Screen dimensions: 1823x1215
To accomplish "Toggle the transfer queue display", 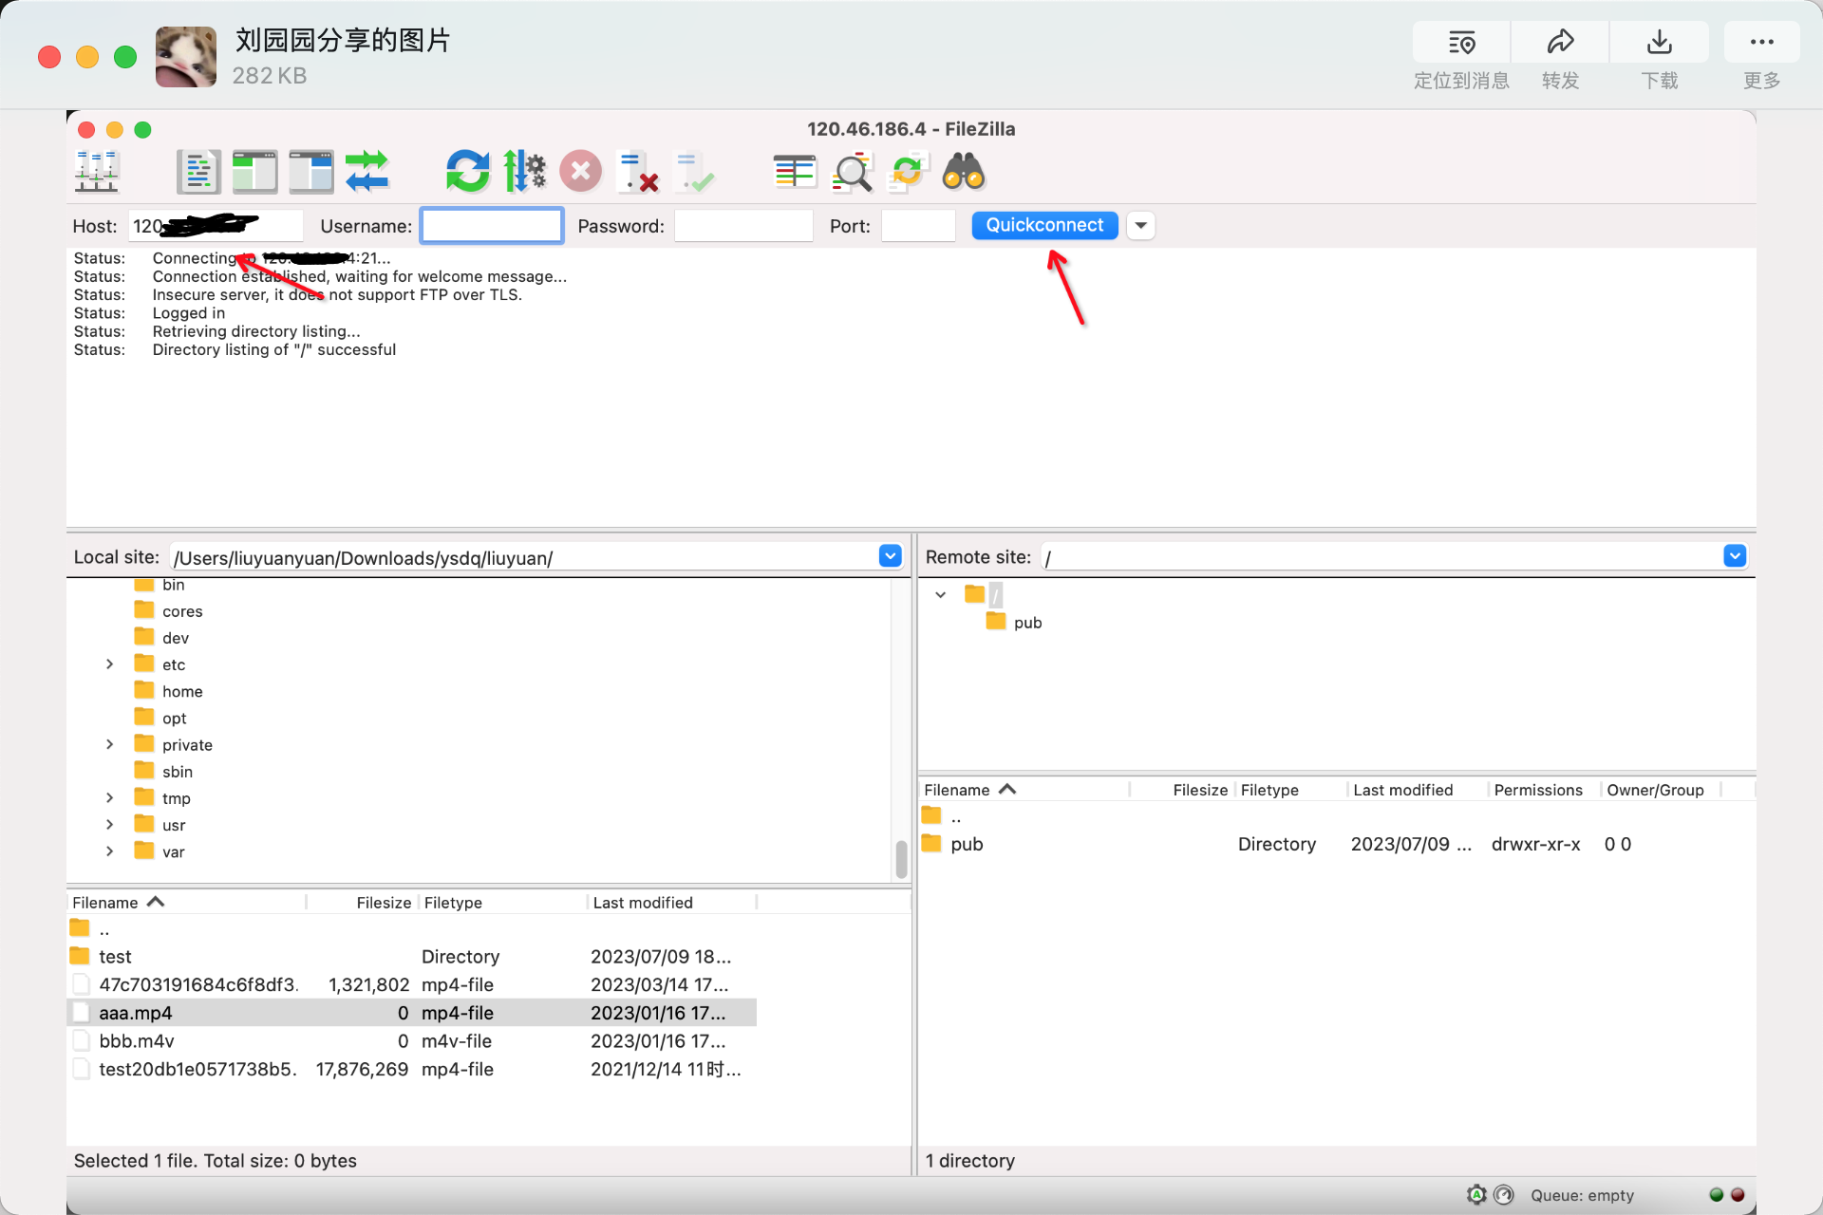I will coord(367,172).
